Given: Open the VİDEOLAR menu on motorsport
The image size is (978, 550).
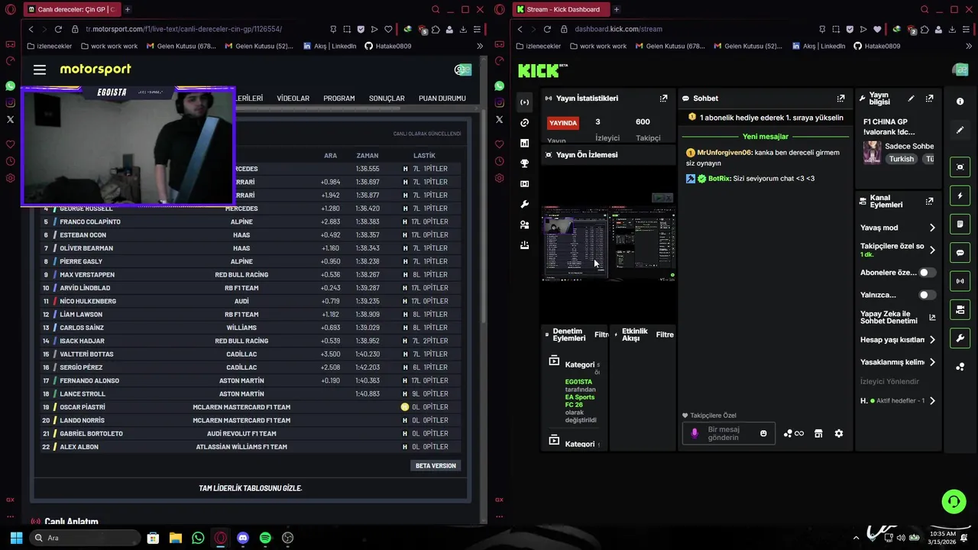Looking at the screenshot, I should coord(293,99).
